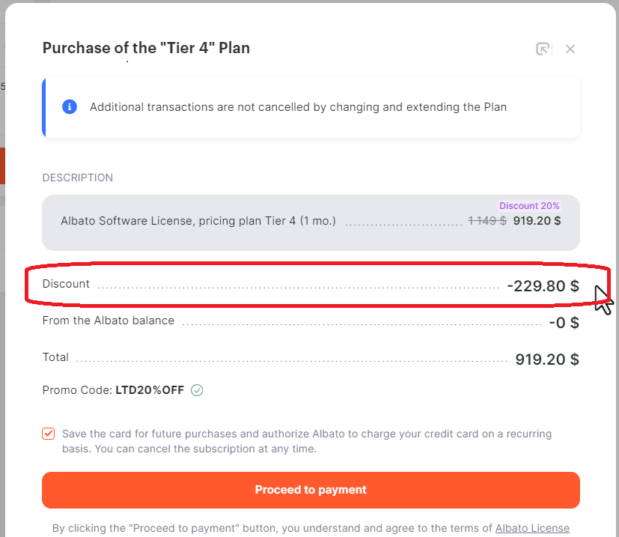Click the green checkmark beside promo code
The height and width of the screenshot is (537, 619).
[x=197, y=390]
